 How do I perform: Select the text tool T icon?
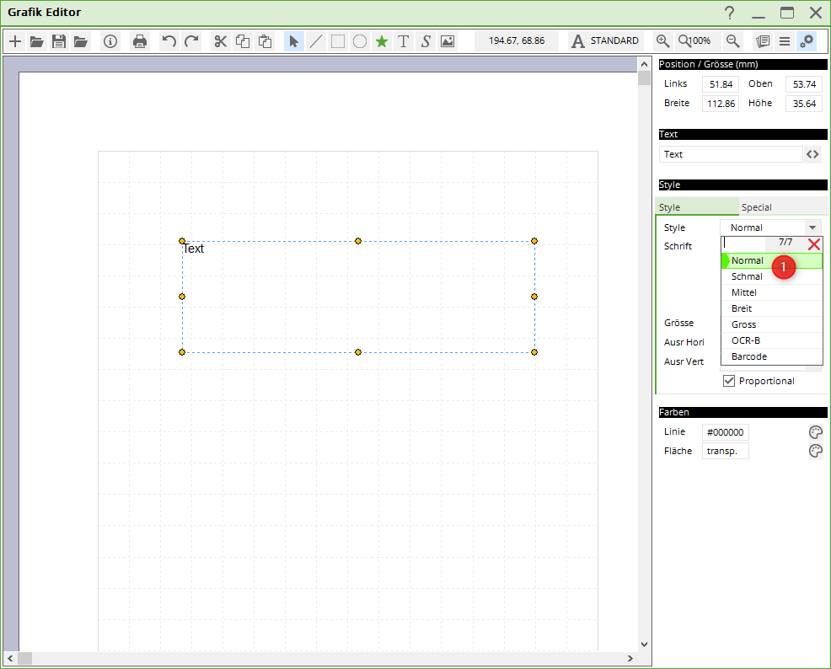pos(404,41)
